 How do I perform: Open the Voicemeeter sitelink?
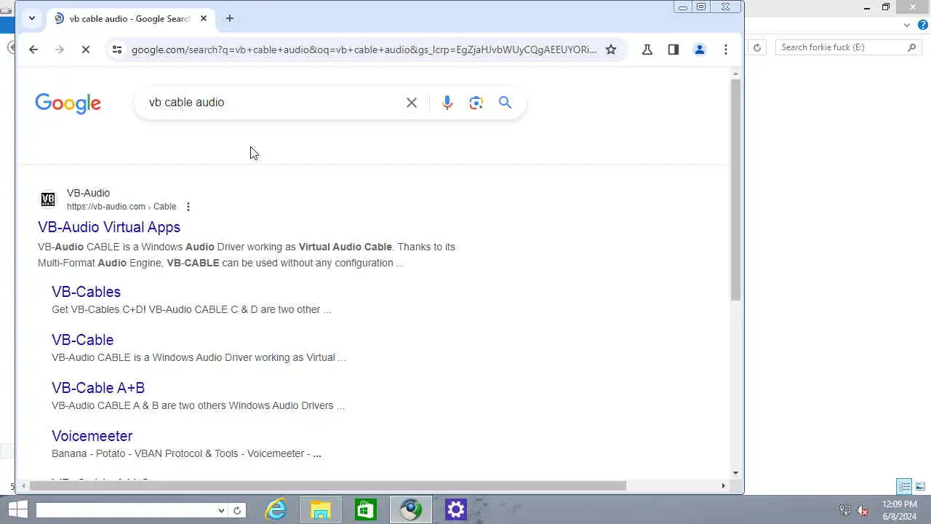92,436
